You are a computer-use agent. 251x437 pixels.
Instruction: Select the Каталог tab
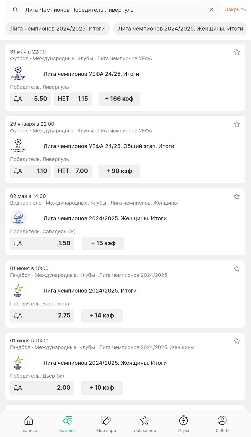(67, 424)
